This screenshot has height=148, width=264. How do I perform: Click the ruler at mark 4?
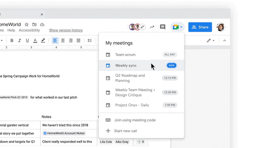click(56, 47)
